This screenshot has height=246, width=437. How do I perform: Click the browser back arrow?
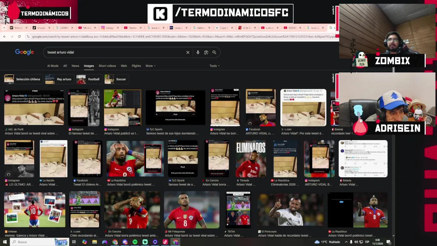click(x=4, y=37)
